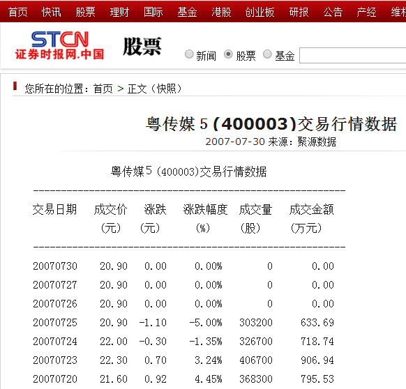Click the search input field

click(353, 55)
